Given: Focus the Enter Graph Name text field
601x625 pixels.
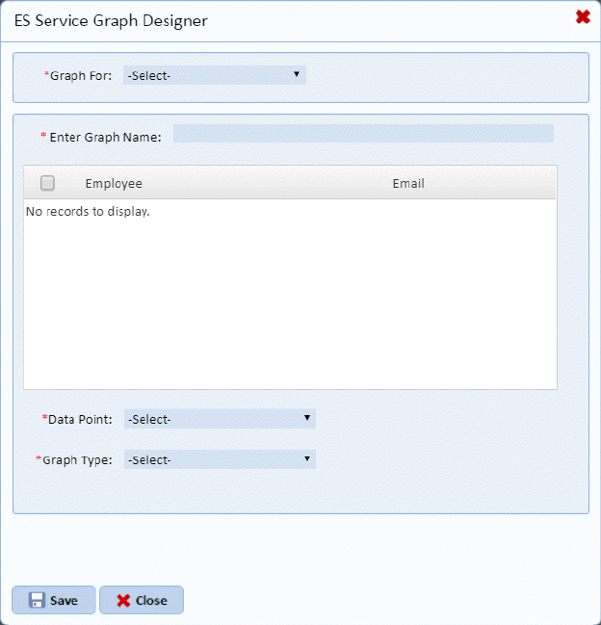Looking at the screenshot, I should click(x=363, y=134).
